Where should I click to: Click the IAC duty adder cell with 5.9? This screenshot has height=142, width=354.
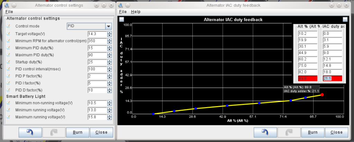[x=332, y=47]
